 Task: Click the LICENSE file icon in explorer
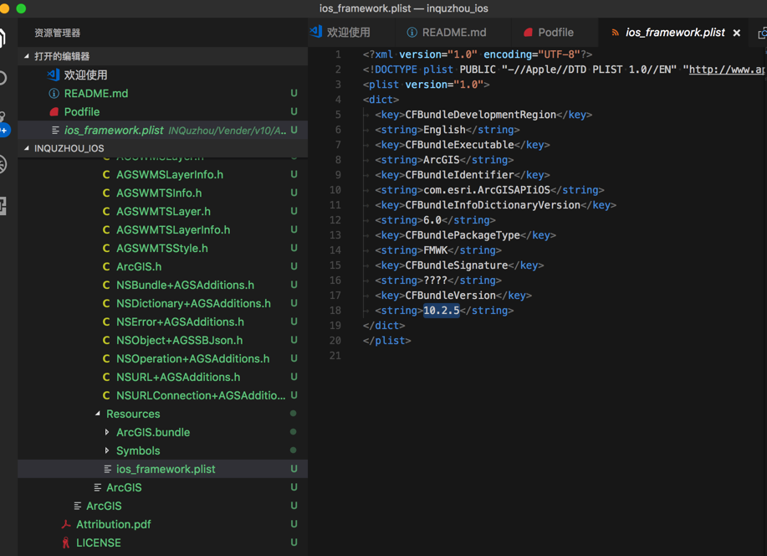66,543
